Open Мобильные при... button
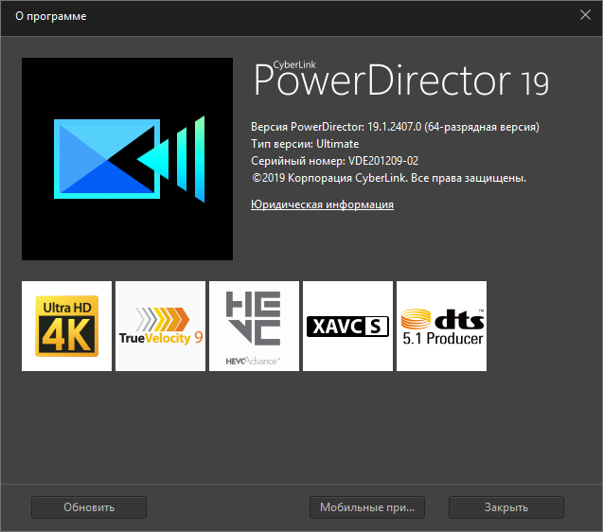 (x=367, y=507)
